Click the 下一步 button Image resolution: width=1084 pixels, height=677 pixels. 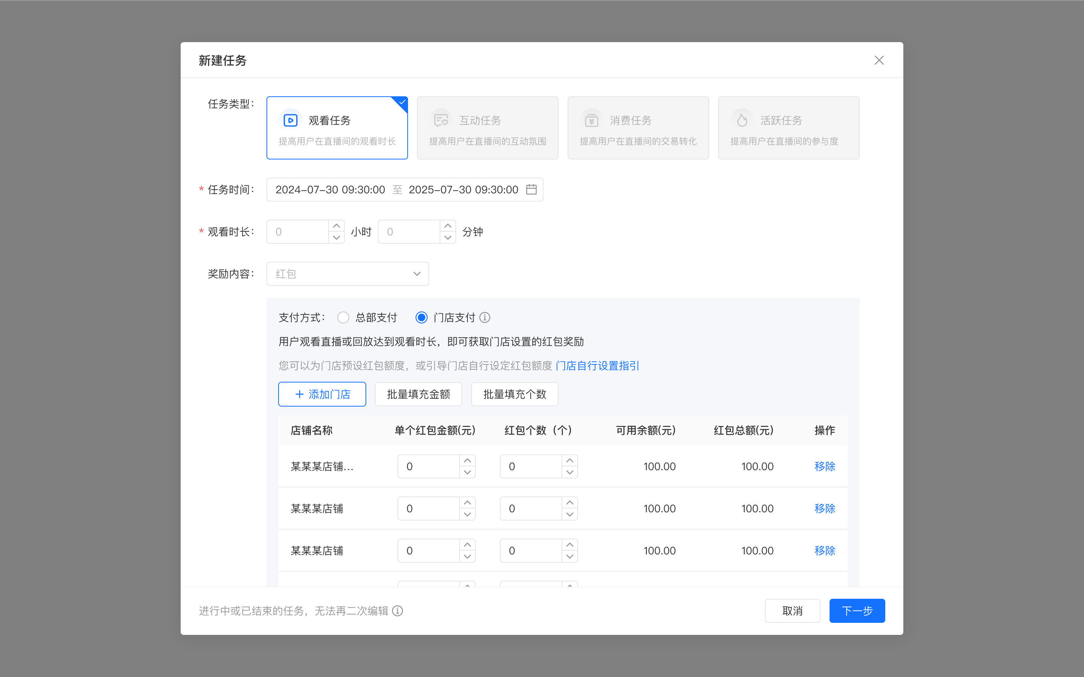point(857,611)
